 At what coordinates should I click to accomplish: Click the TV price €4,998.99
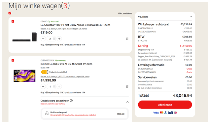click(x=48, y=80)
